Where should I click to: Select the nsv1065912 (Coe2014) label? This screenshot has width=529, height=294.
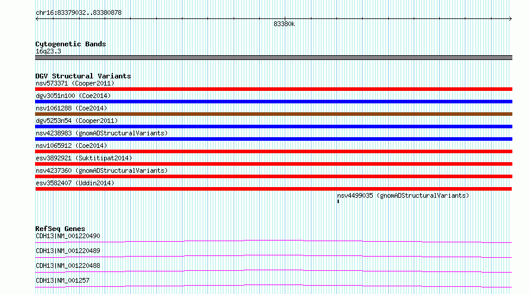click(71, 146)
